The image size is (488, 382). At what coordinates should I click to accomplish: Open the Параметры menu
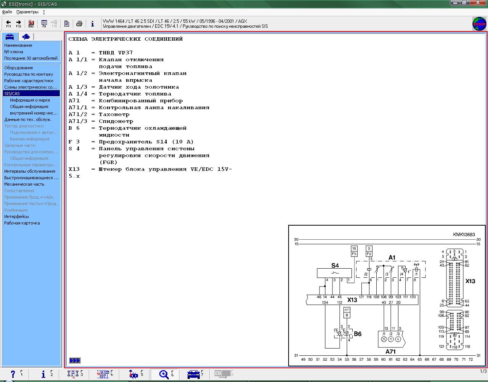pos(27,12)
